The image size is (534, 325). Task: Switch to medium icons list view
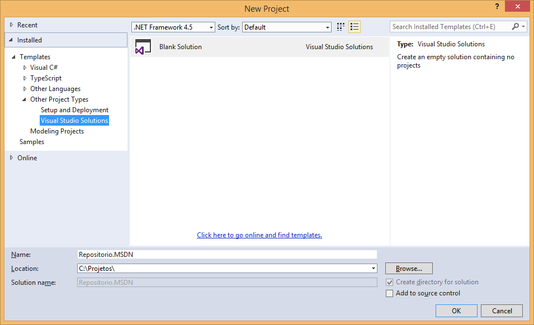(355, 27)
